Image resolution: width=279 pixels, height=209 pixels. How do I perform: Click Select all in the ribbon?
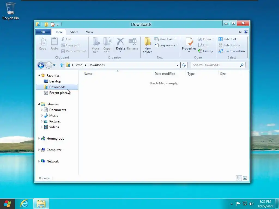click(x=228, y=39)
